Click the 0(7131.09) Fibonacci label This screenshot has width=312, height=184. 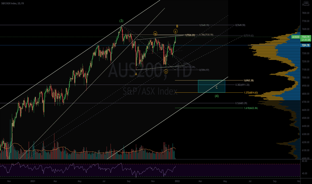coord(190,67)
